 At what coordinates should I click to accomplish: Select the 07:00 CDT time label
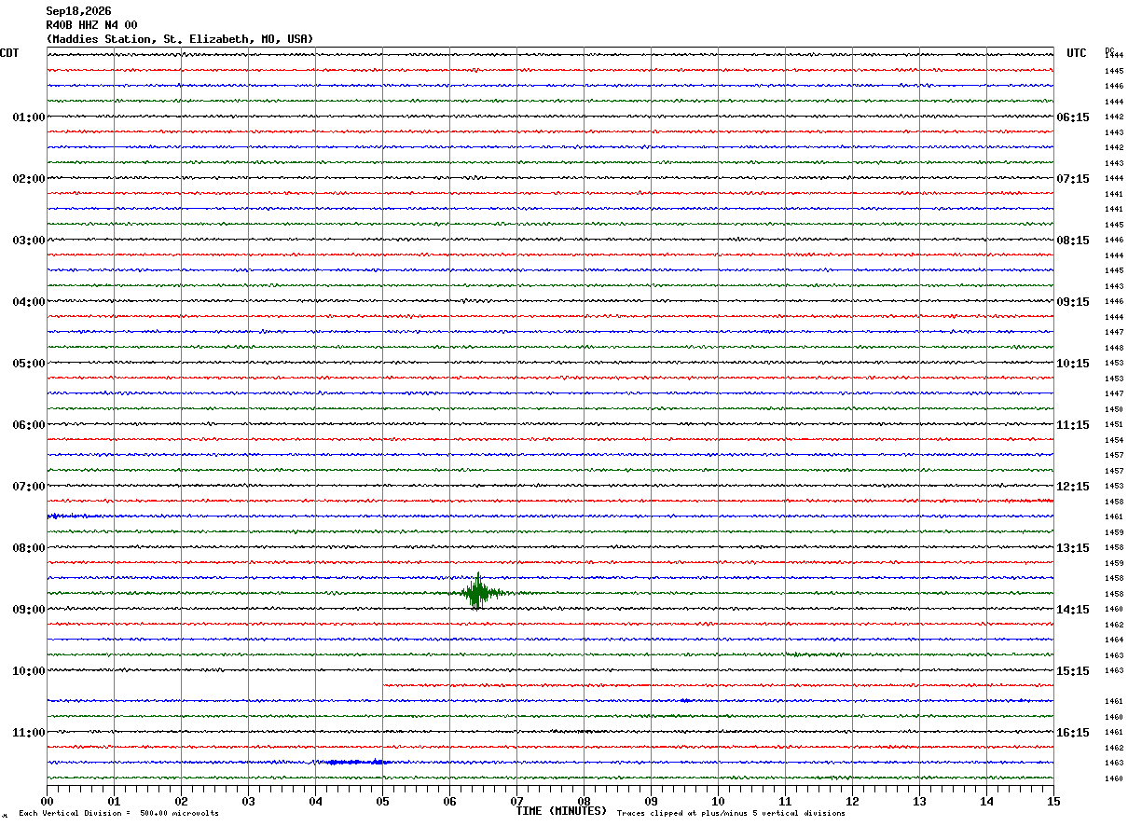tap(28, 487)
